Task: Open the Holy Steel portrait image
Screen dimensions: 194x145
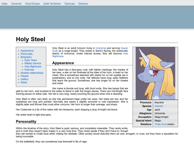Action: click(x=156, y=73)
